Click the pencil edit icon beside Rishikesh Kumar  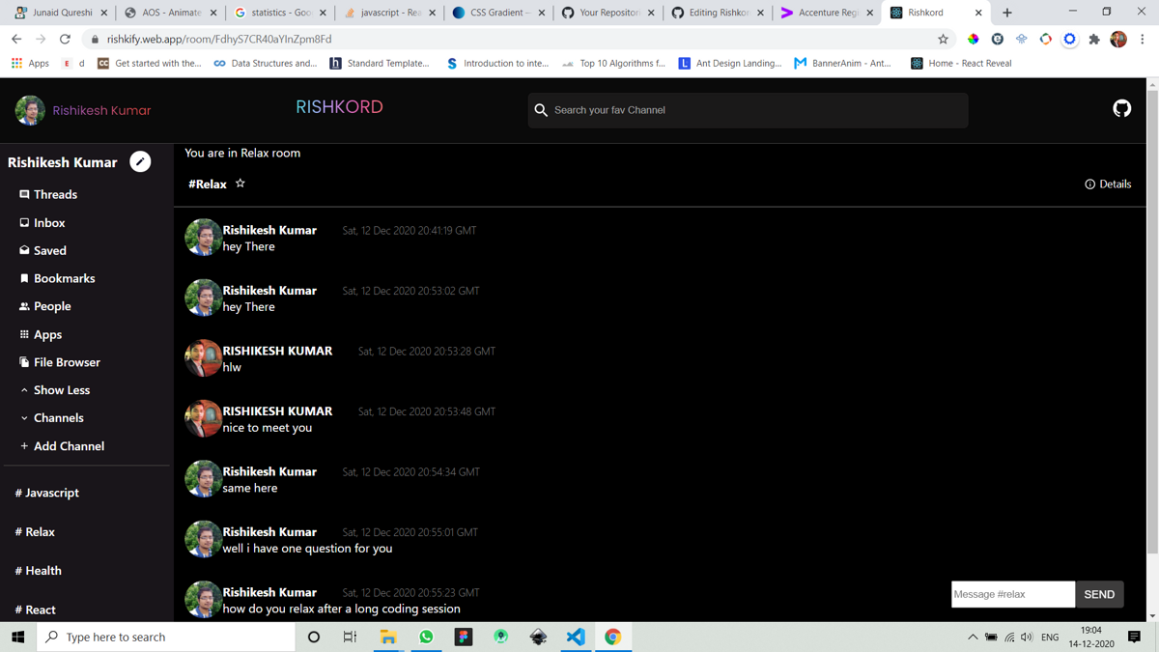(140, 161)
